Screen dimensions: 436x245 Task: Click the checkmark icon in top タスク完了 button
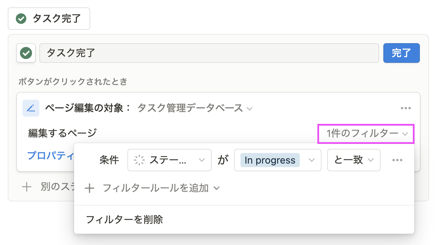(x=21, y=19)
